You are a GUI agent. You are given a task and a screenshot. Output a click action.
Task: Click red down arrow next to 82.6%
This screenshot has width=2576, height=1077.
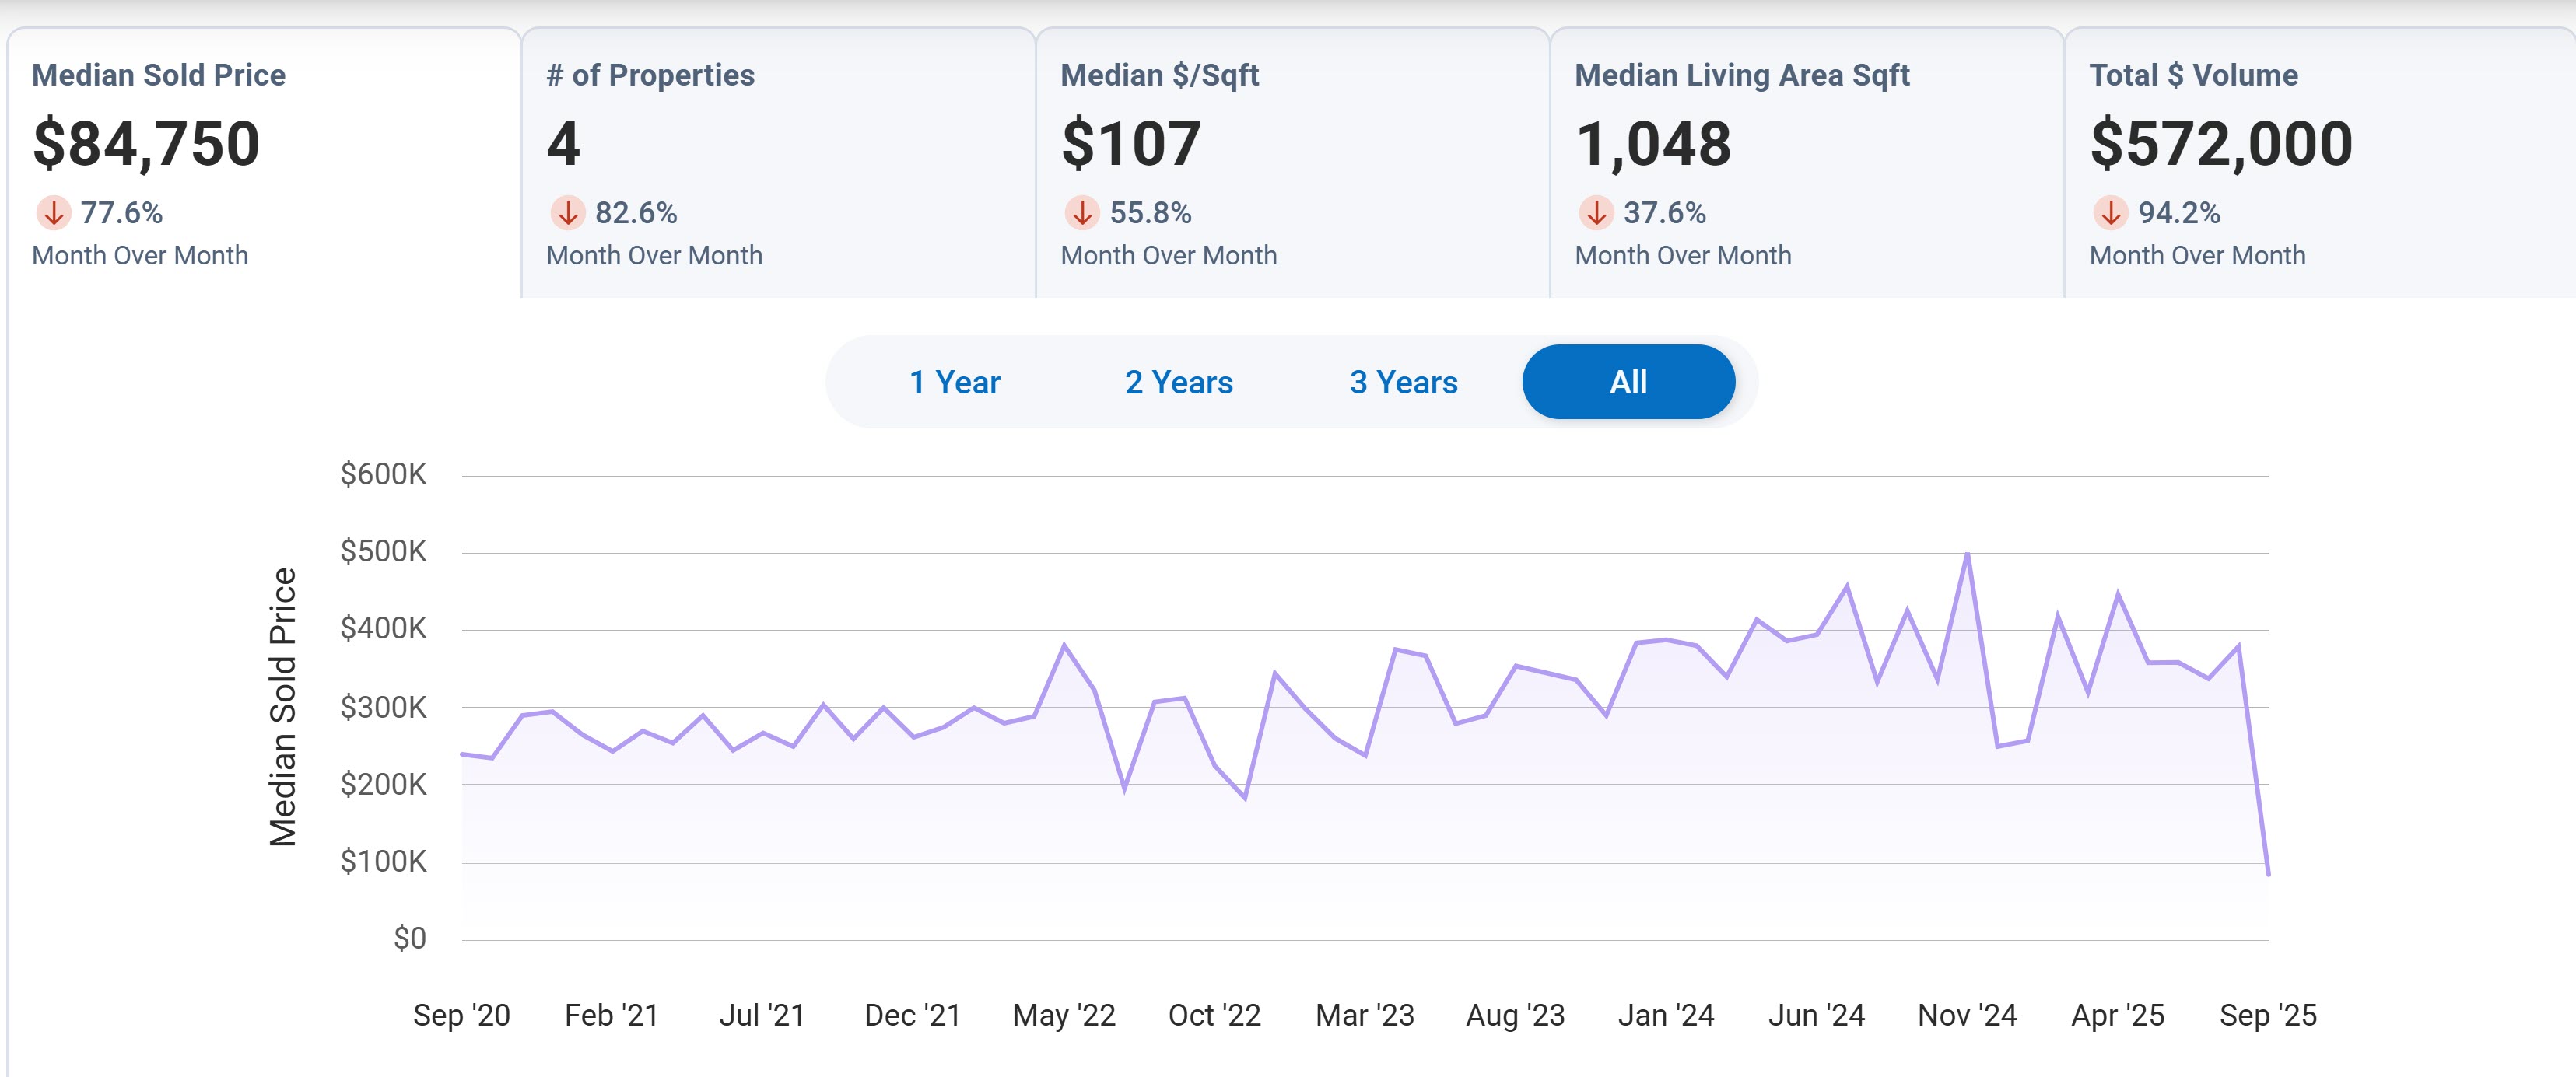[567, 212]
